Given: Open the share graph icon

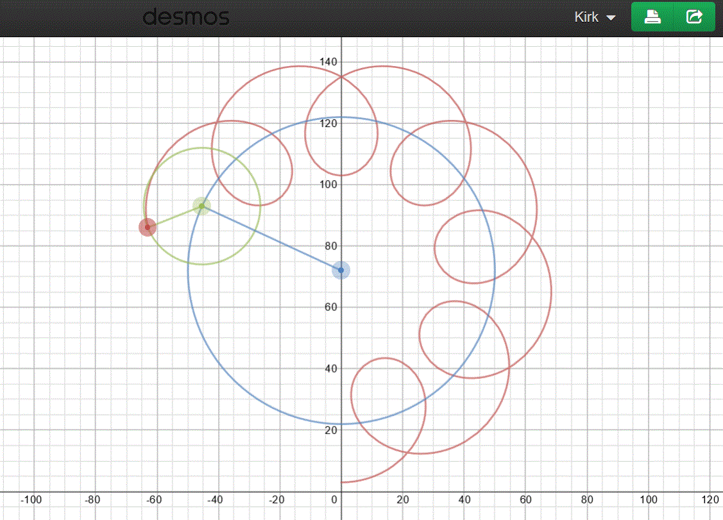Looking at the screenshot, I should [694, 17].
